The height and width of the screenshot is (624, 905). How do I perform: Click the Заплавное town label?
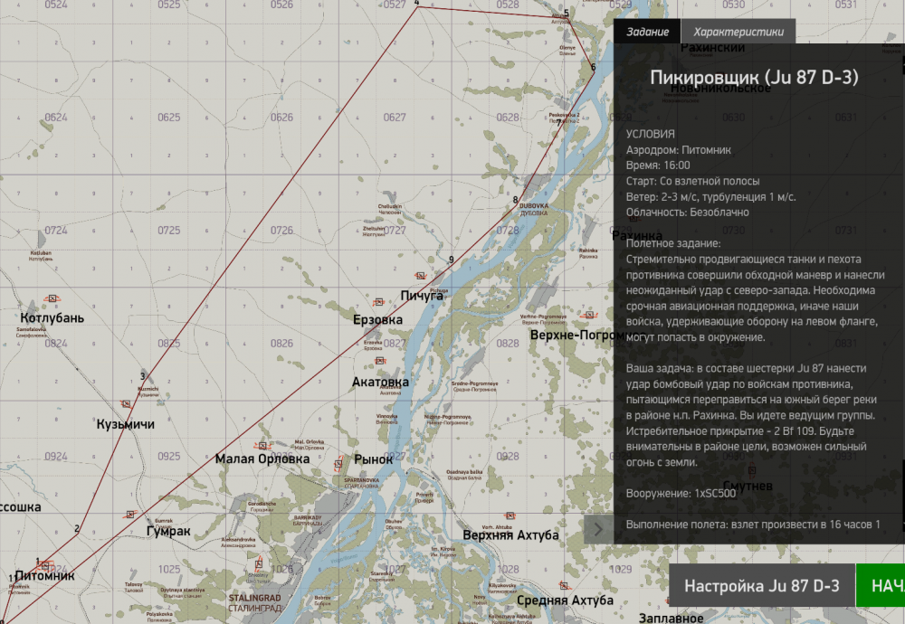[672, 619]
